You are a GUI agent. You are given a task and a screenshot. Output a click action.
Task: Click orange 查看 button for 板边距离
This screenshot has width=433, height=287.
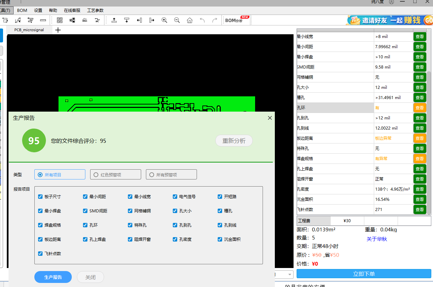coord(420,138)
